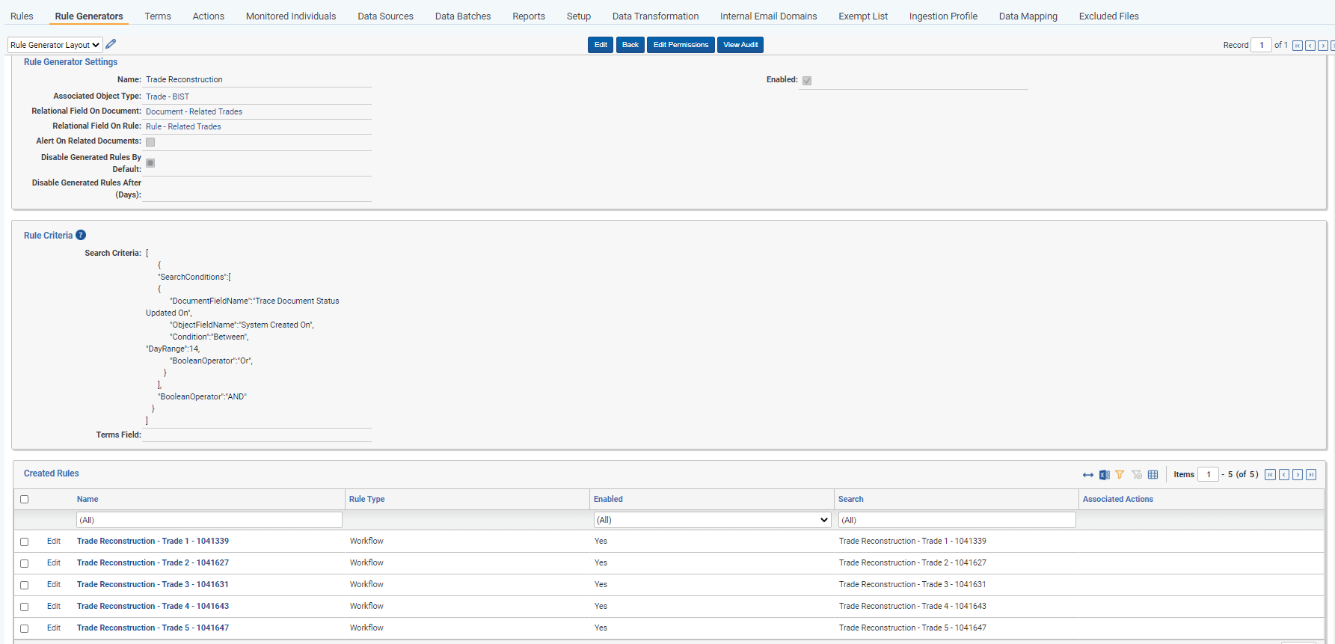Click the Search column filter input field
Screen dimensions: 1335x644
(x=957, y=520)
